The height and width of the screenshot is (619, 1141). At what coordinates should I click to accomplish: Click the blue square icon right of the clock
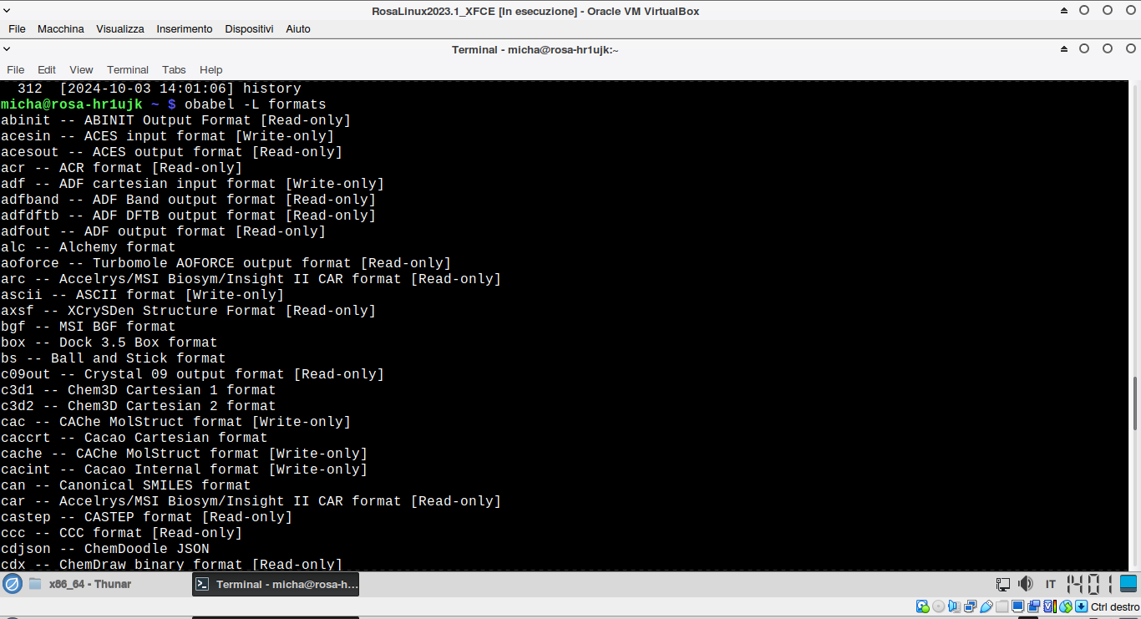[x=1128, y=583]
